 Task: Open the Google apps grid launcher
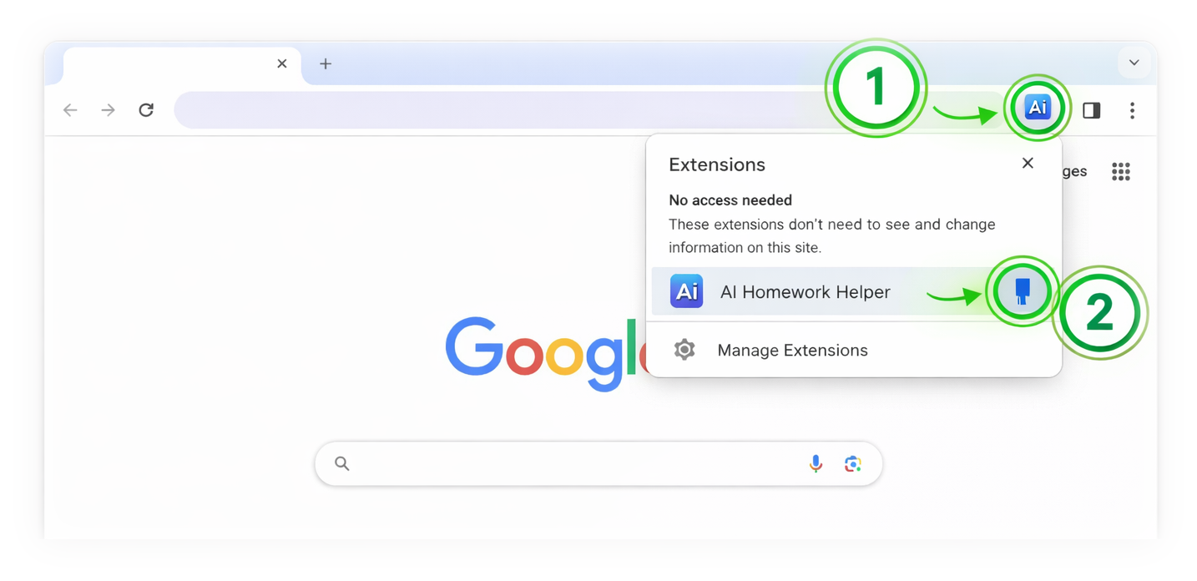pyautogui.click(x=1120, y=171)
